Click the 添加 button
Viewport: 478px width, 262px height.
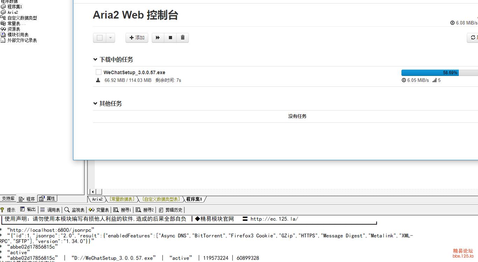[x=137, y=38]
